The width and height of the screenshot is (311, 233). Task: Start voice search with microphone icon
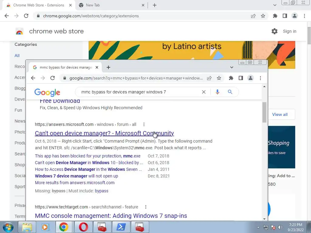click(x=217, y=92)
